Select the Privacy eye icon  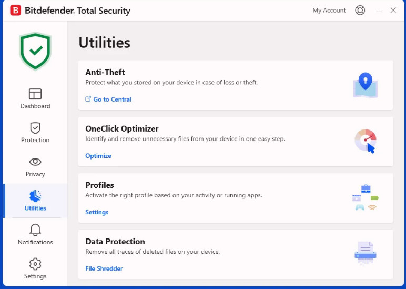pos(35,162)
